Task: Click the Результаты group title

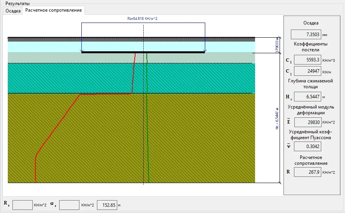Action: [x=18, y=3]
